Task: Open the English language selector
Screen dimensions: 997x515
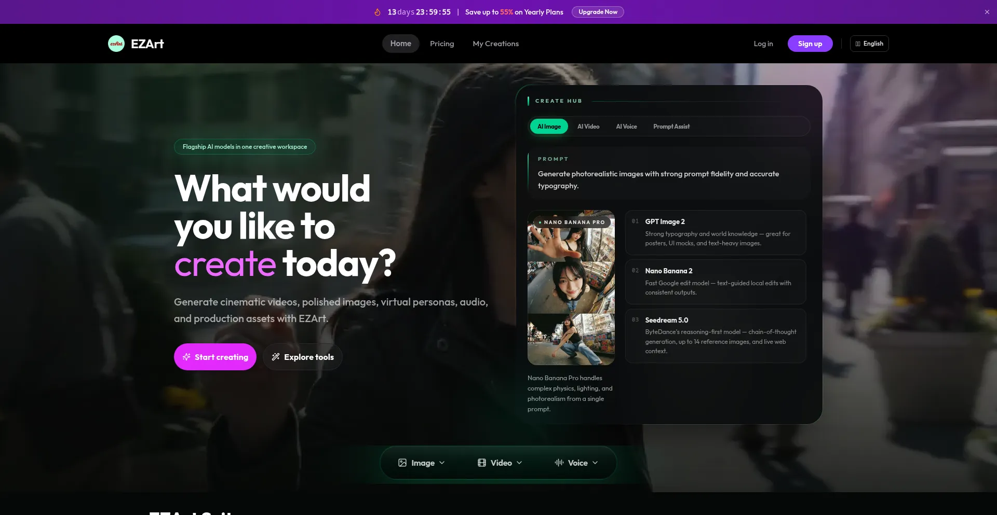Action: [869, 44]
